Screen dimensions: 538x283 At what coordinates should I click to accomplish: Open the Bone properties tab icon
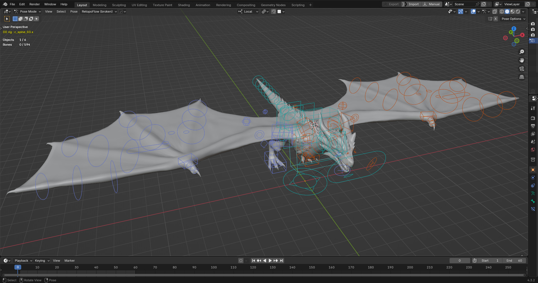pyautogui.click(x=533, y=201)
